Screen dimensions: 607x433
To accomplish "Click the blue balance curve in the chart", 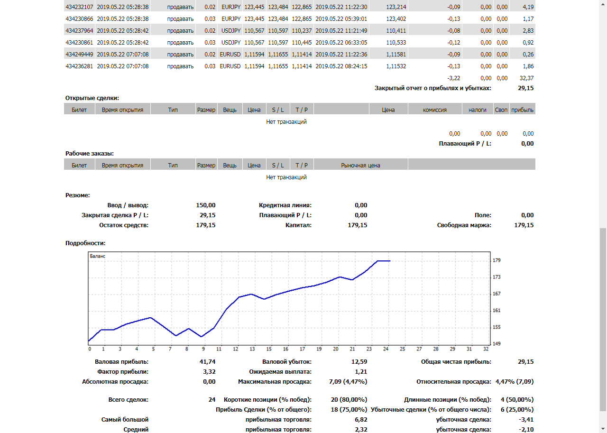I will click(239, 301).
